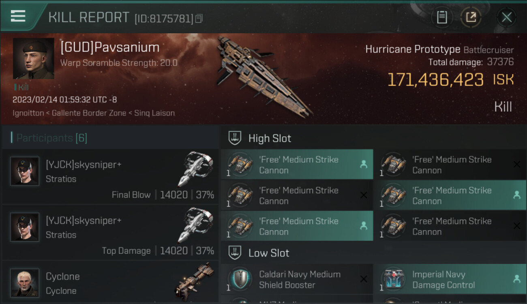Select the Cyclone participant portrait
Screen dimensions: 527x304
coord(25,283)
